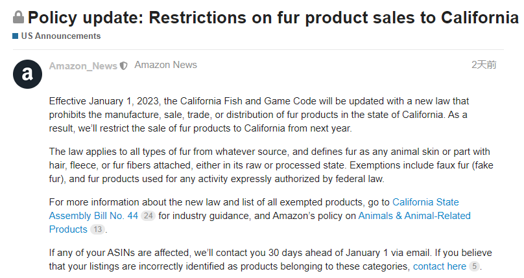The image size is (524, 278).
Task: Open the US Announcements category
Action: [x=61, y=36]
